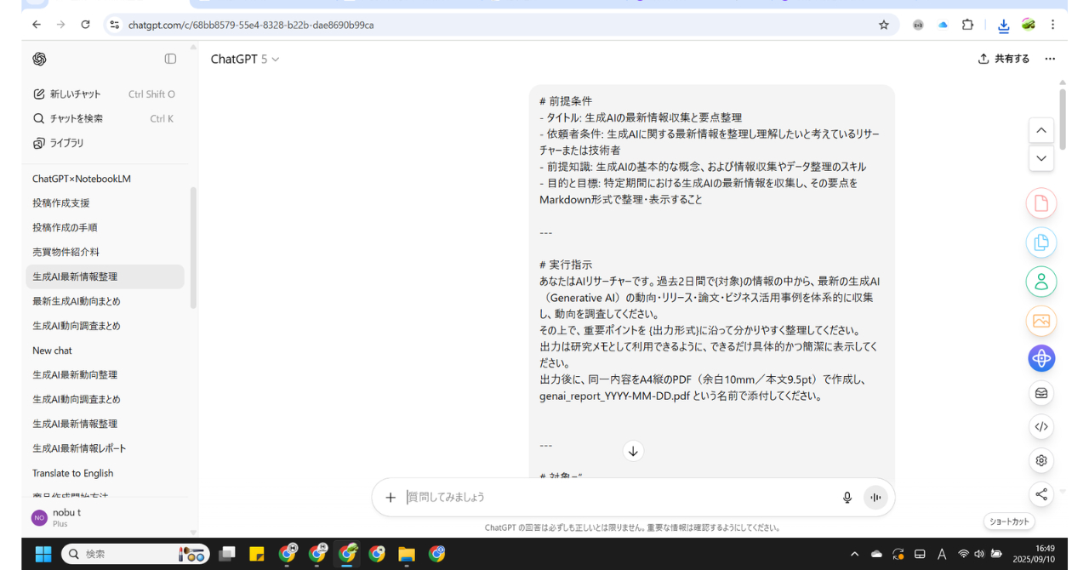Open the ライブラリ section in the sidebar
1089x570 pixels.
[x=37, y=143]
